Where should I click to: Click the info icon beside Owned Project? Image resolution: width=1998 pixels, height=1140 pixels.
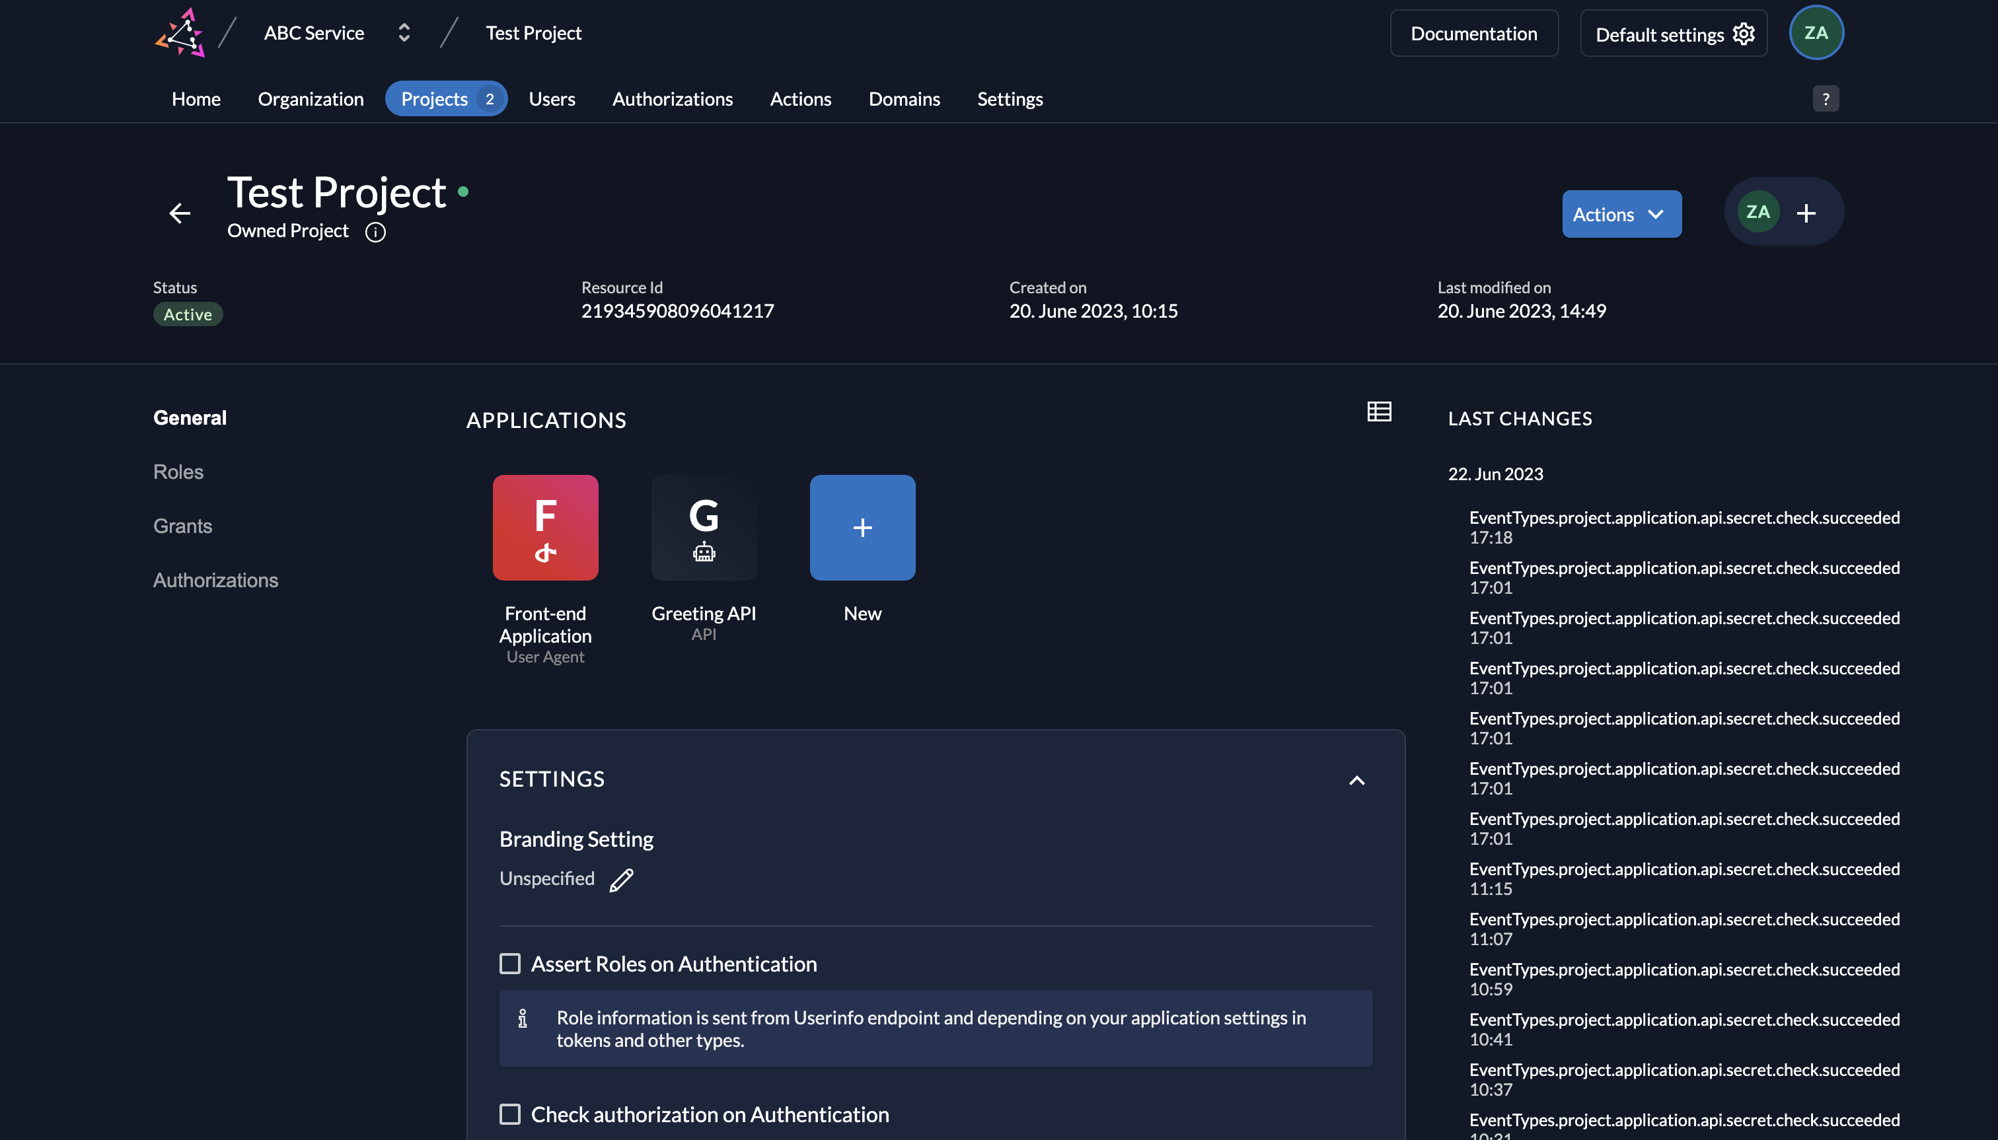pyautogui.click(x=375, y=232)
